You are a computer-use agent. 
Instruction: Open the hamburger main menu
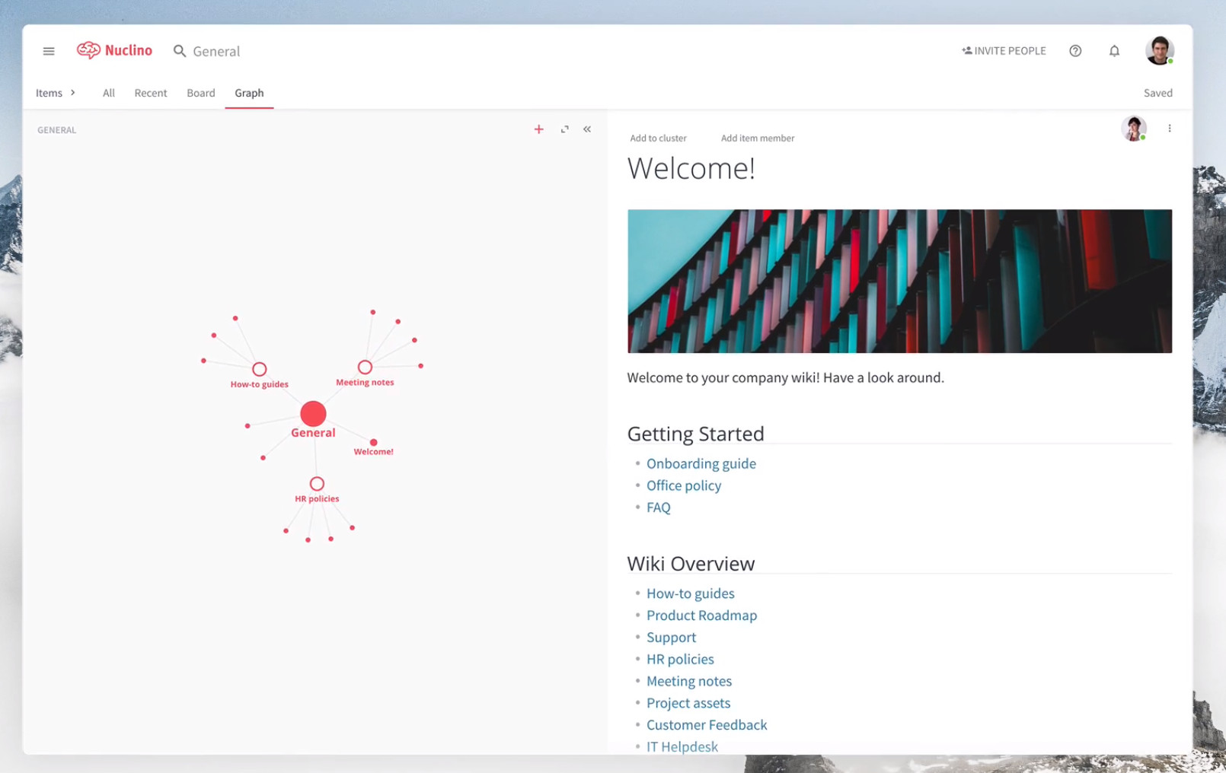click(49, 51)
